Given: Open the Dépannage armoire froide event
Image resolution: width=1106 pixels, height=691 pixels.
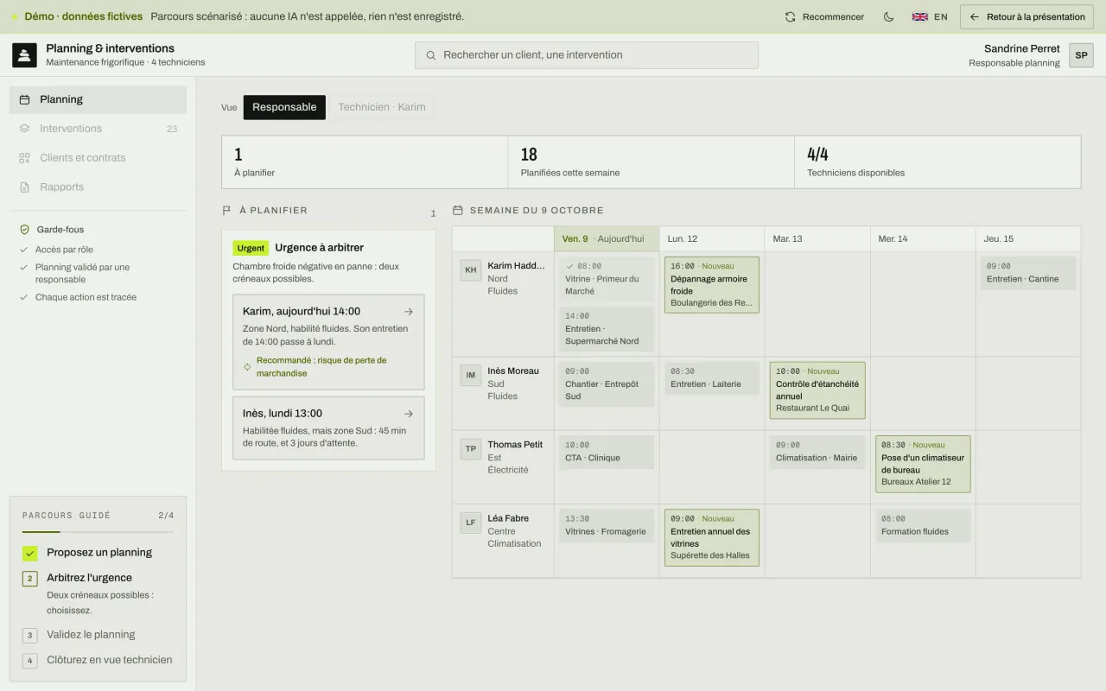Looking at the screenshot, I should click(712, 285).
